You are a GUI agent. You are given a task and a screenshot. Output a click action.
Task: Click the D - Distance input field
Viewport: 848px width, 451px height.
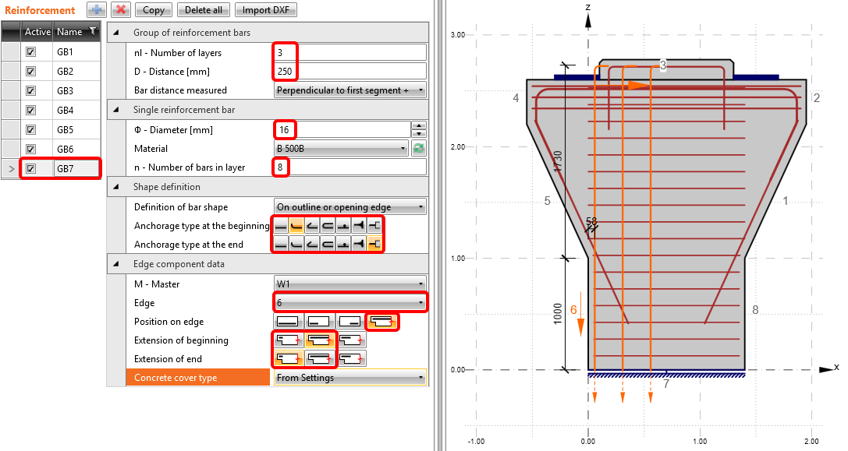pyautogui.click(x=350, y=71)
